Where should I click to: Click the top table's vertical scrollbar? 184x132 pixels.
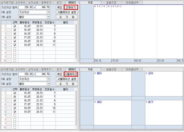[x=76, y=41]
